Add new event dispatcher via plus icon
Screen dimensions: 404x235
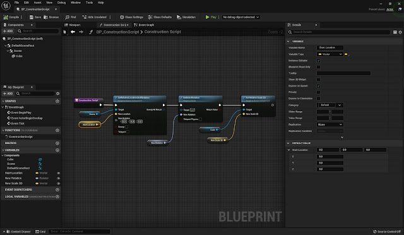(x=57, y=190)
